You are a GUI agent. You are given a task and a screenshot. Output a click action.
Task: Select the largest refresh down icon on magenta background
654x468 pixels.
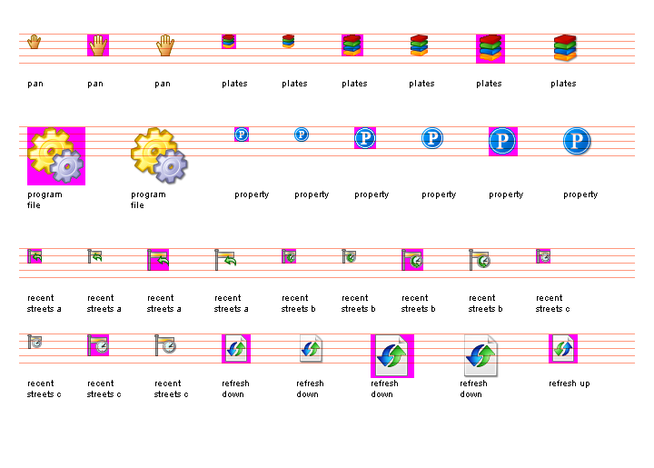392,355
